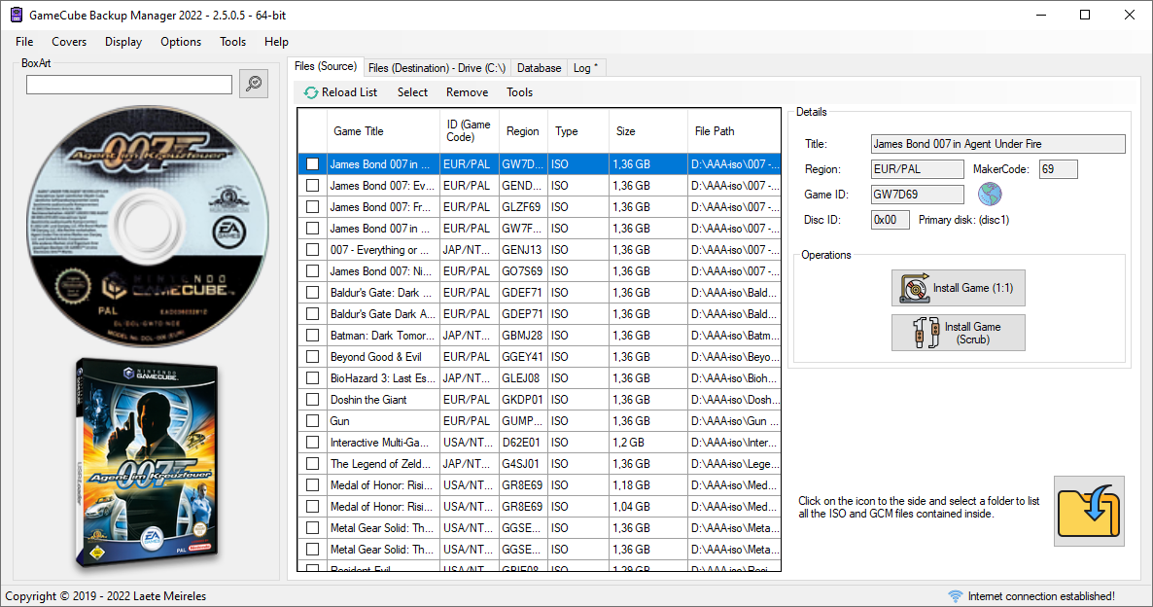Click the GameCube app icon in title bar
This screenshot has width=1153, height=607.
point(17,15)
